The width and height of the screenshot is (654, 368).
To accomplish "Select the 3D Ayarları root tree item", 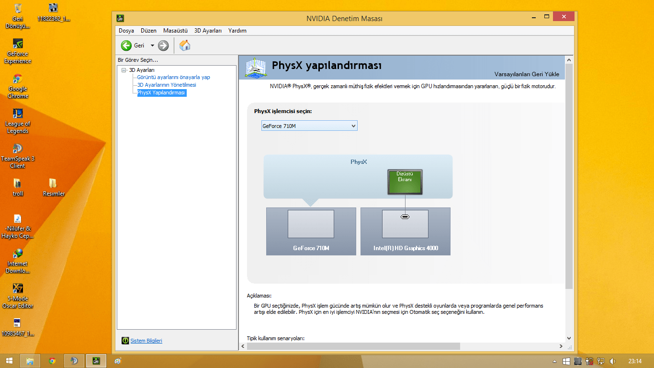I will [142, 70].
